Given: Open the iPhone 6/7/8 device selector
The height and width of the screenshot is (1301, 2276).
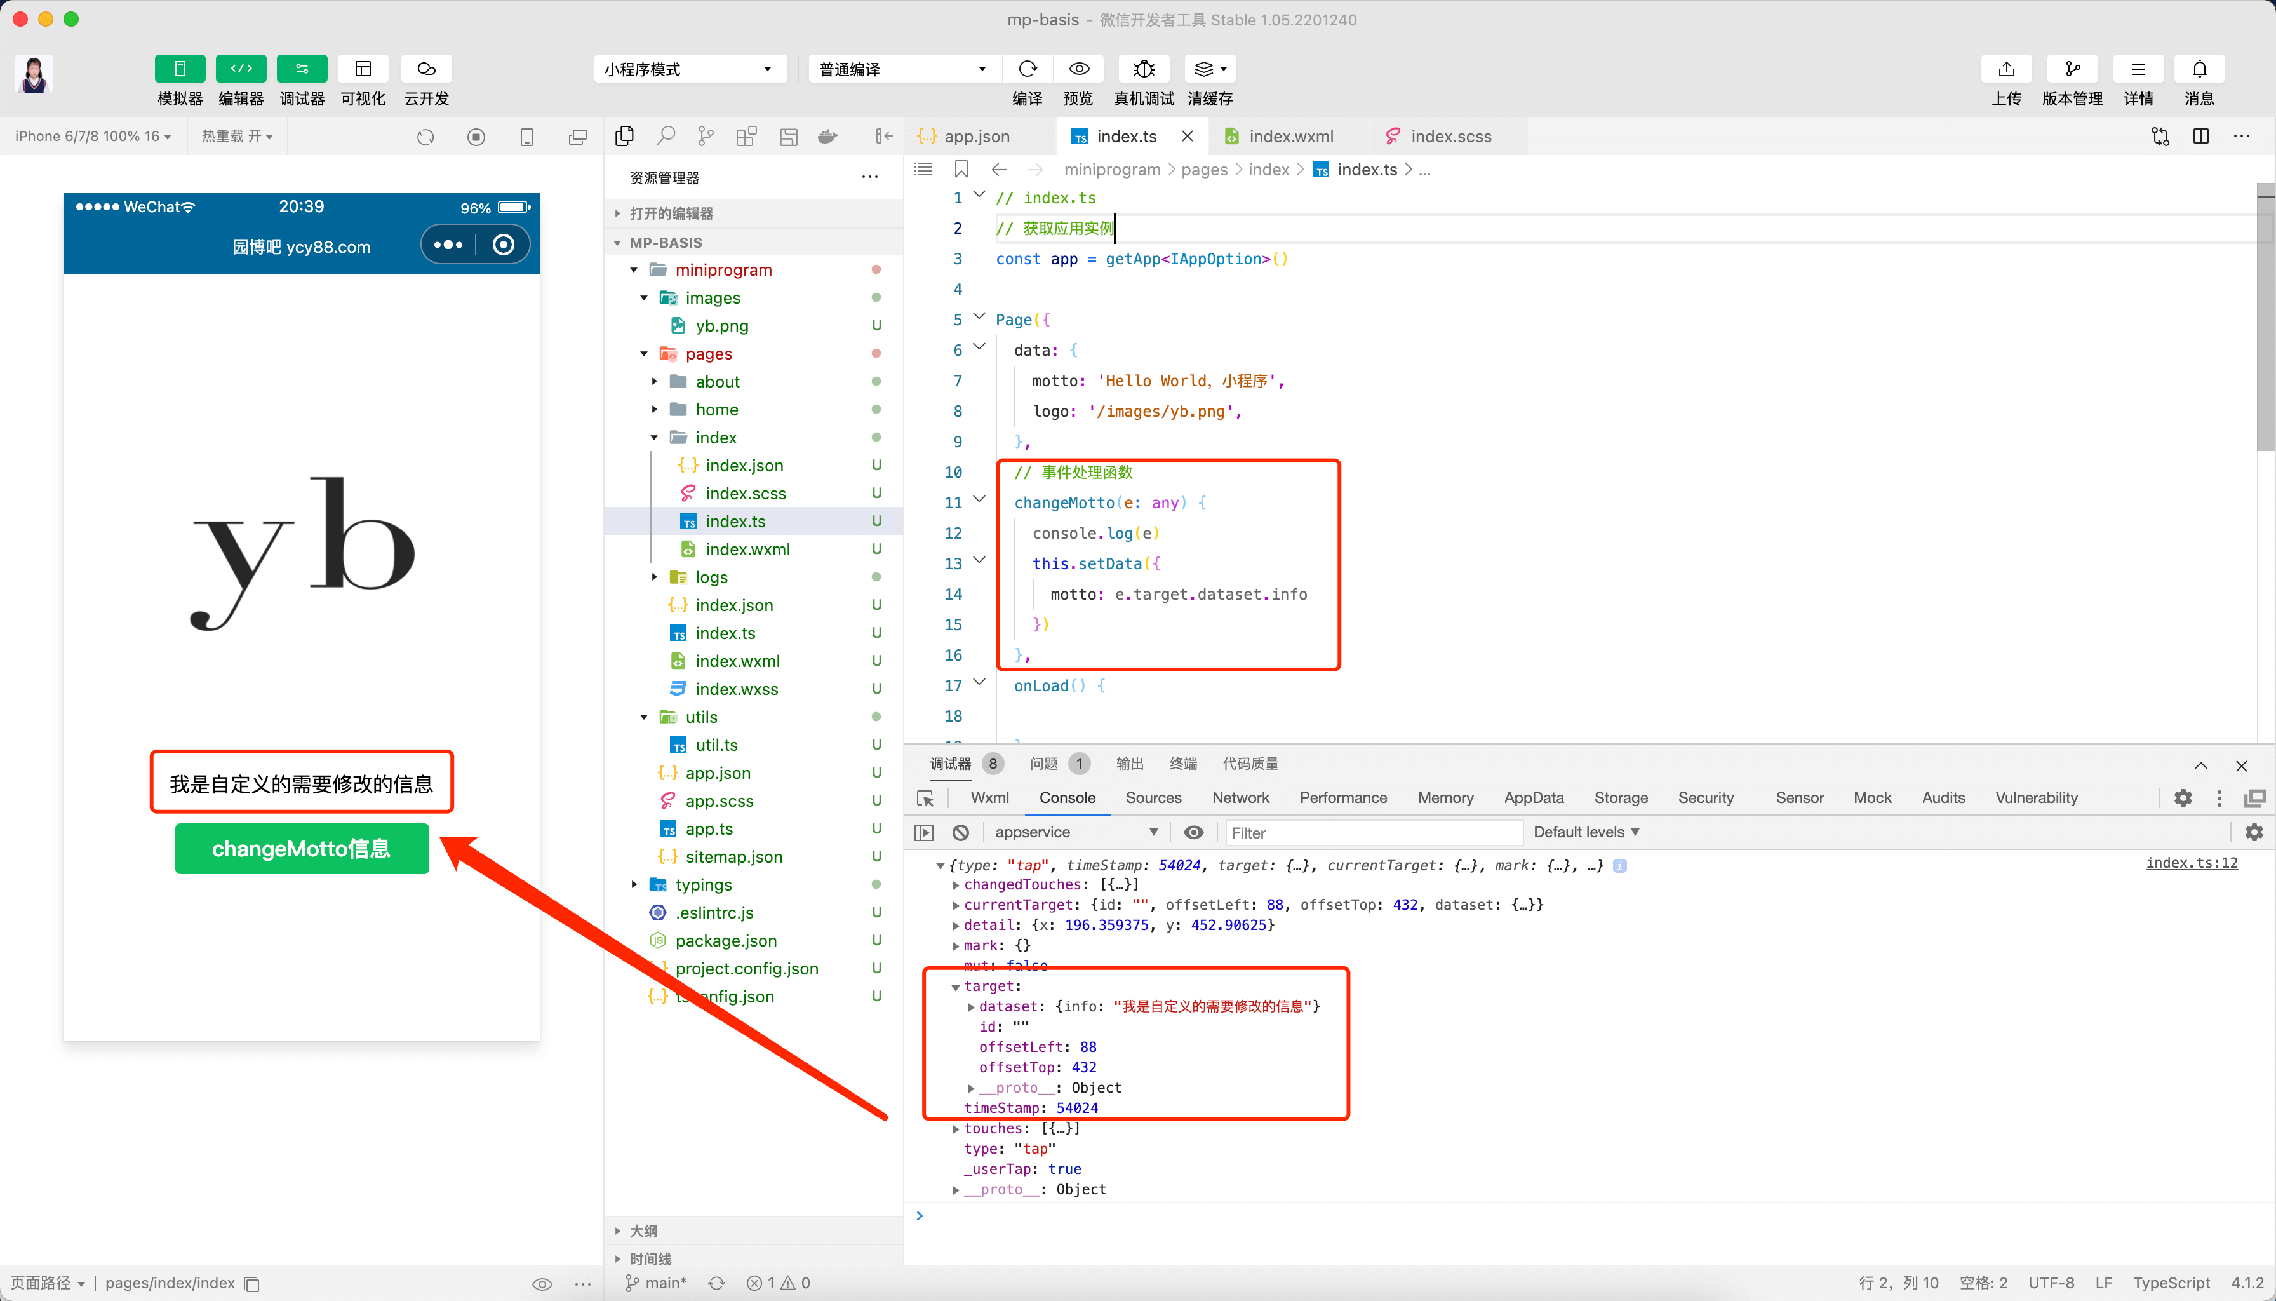Looking at the screenshot, I should pos(93,136).
